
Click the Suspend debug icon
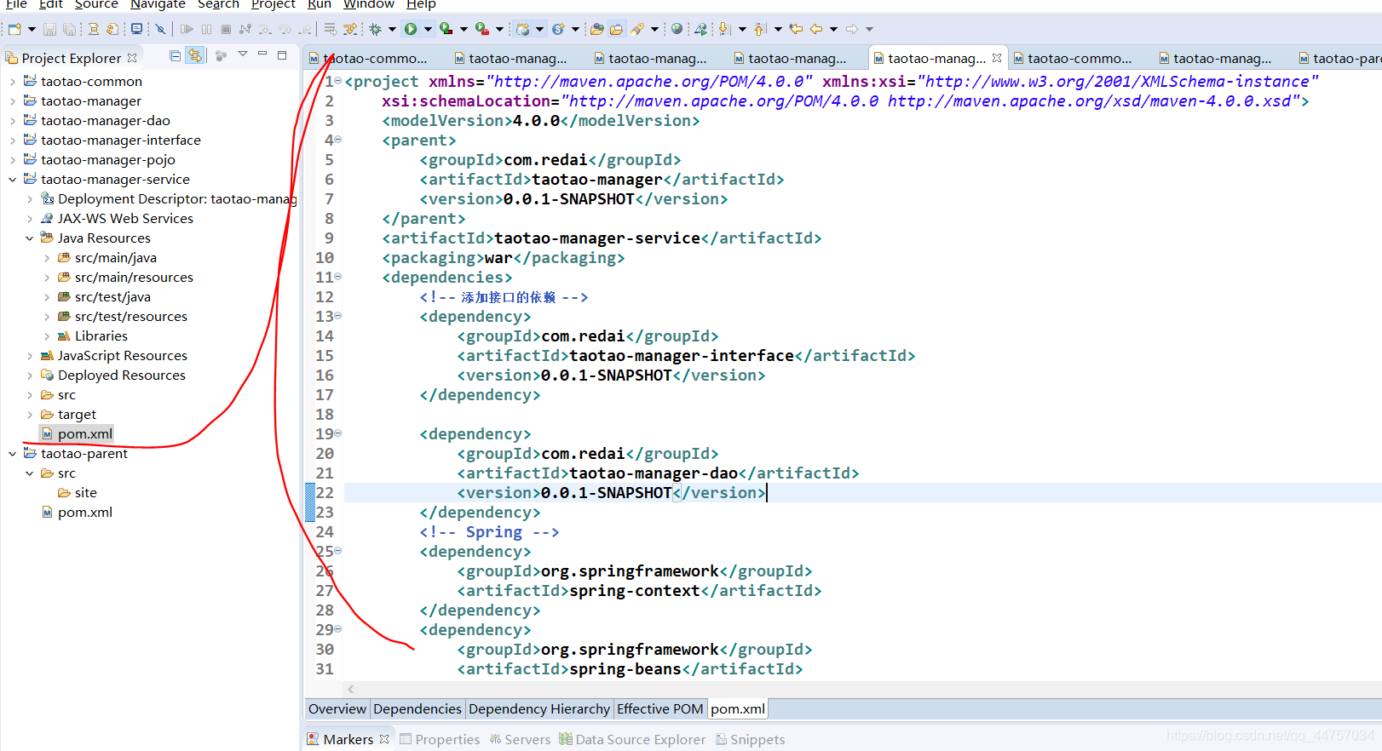(x=206, y=29)
